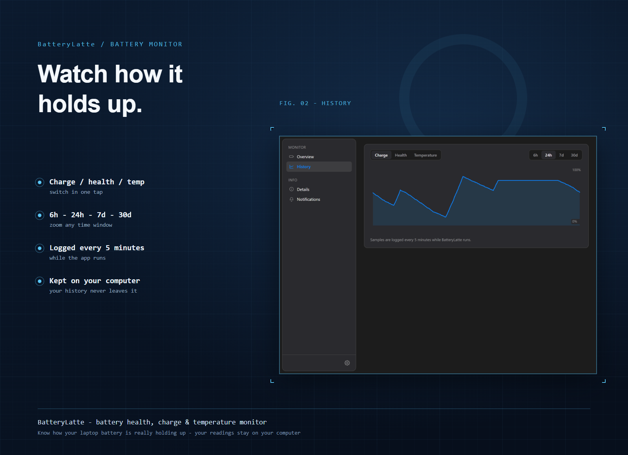
Task: Click the INFO section header
Action: tap(293, 180)
